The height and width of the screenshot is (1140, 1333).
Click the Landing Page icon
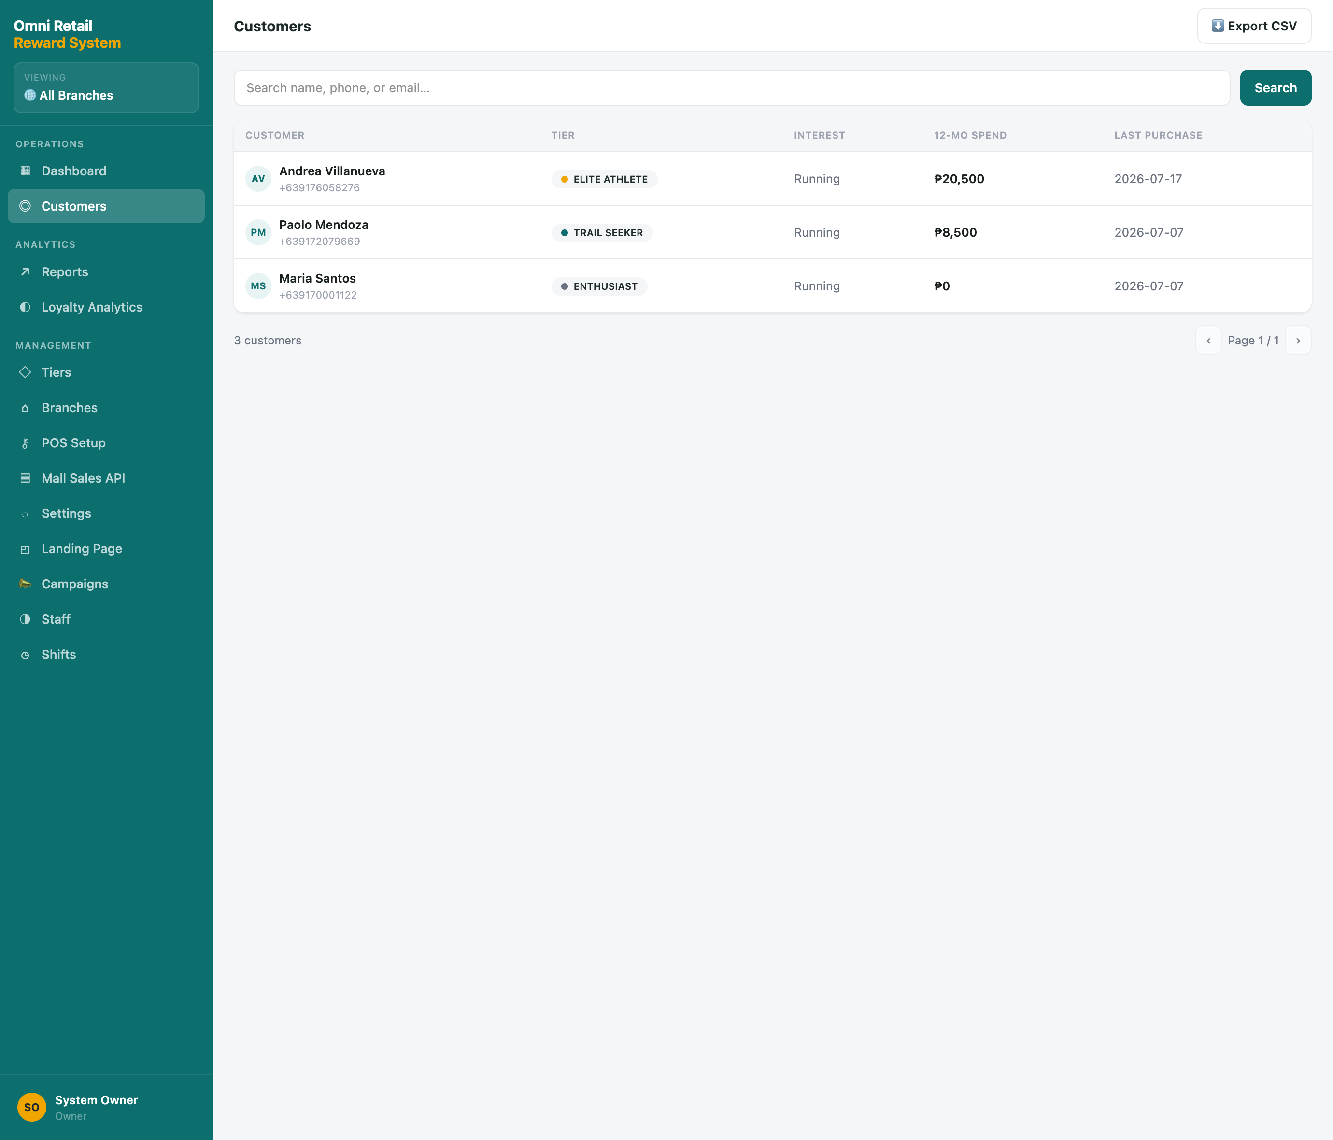pyautogui.click(x=25, y=549)
